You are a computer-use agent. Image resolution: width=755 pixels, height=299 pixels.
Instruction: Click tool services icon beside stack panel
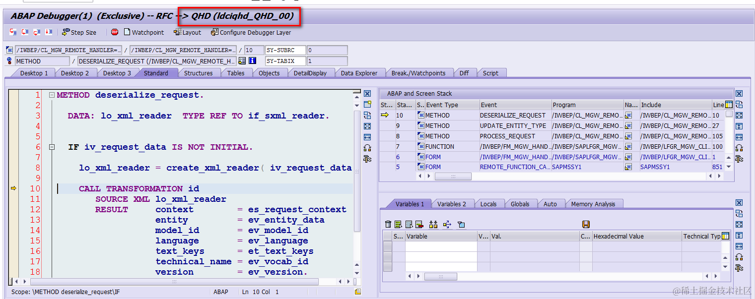tap(739, 159)
